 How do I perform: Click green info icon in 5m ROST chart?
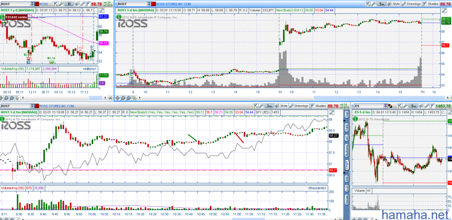click(x=119, y=17)
